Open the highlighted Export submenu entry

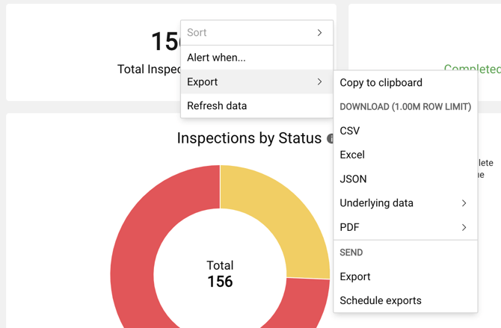[x=256, y=81]
